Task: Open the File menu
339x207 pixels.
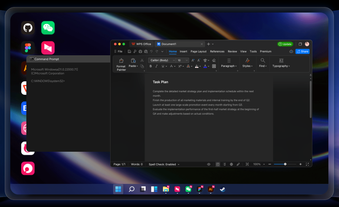Action: point(118,51)
